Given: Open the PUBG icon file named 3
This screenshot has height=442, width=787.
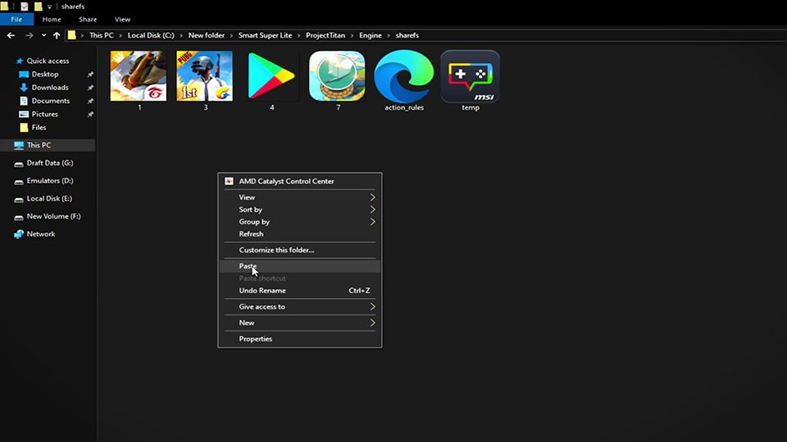Looking at the screenshot, I should tap(205, 80).
